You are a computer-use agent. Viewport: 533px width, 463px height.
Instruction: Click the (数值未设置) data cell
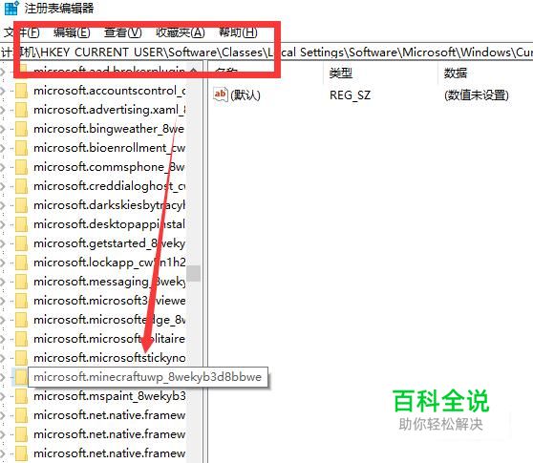477,95
